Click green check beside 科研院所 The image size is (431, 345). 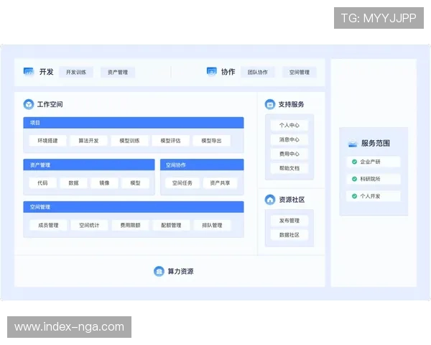point(354,179)
